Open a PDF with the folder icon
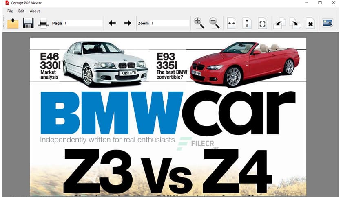Viewport: 341px width, 197px height. [13, 23]
